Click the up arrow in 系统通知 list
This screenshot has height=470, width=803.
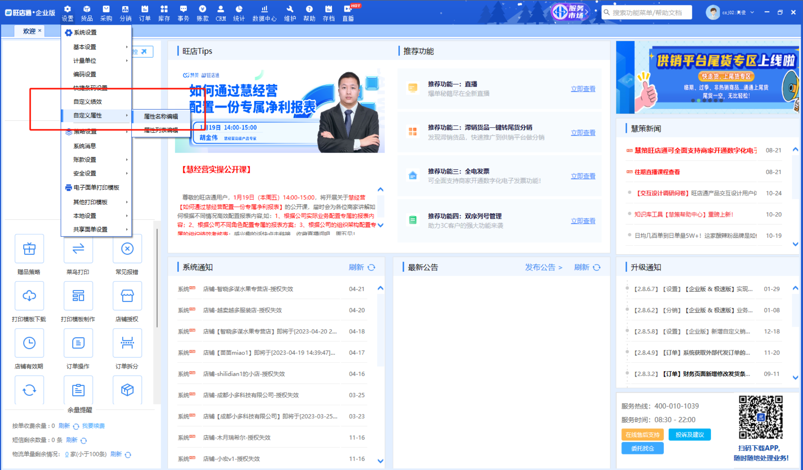coord(380,288)
